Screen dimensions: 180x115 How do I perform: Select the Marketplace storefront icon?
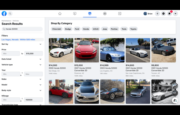click(90, 14)
